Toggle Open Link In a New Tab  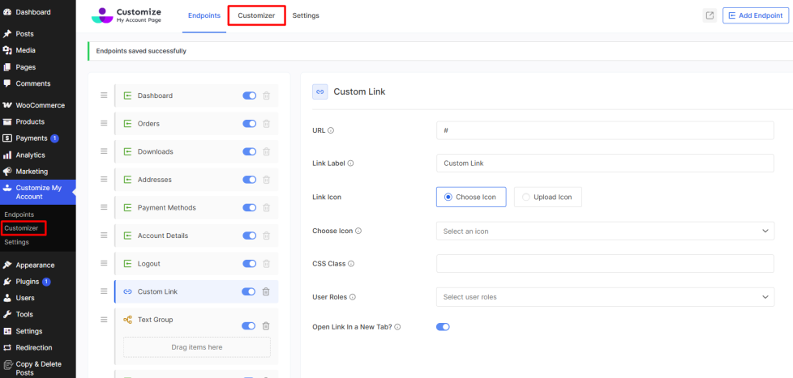click(443, 327)
